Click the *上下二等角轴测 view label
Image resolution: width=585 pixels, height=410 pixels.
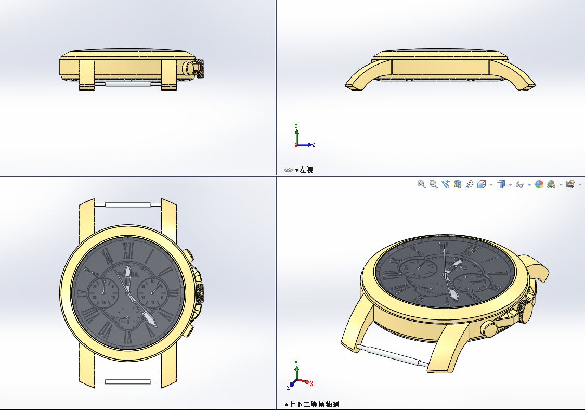pos(312,404)
